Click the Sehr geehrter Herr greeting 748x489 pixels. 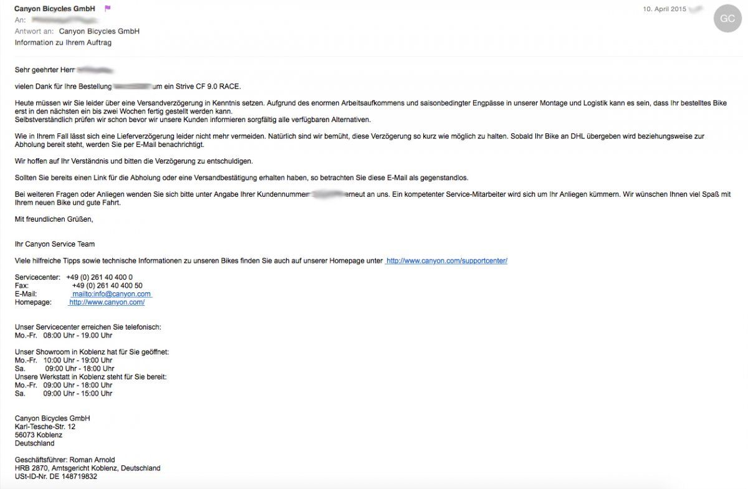(45, 70)
